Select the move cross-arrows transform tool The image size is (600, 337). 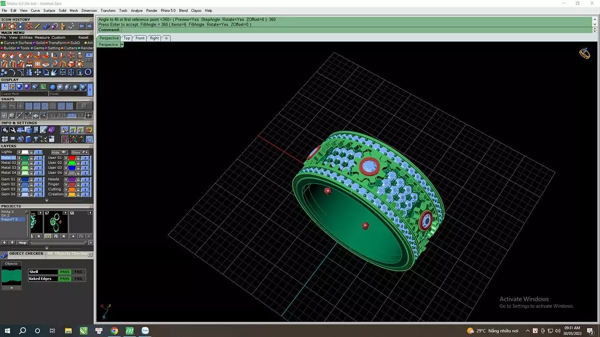(x=38, y=72)
